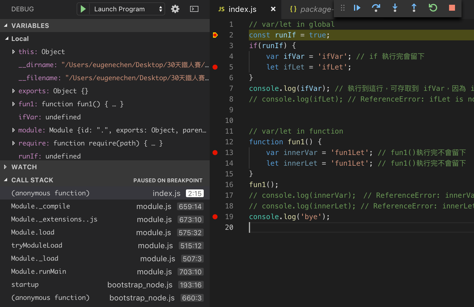
Task: Disable the breakpoint on line 19
Action: [215, 217]
